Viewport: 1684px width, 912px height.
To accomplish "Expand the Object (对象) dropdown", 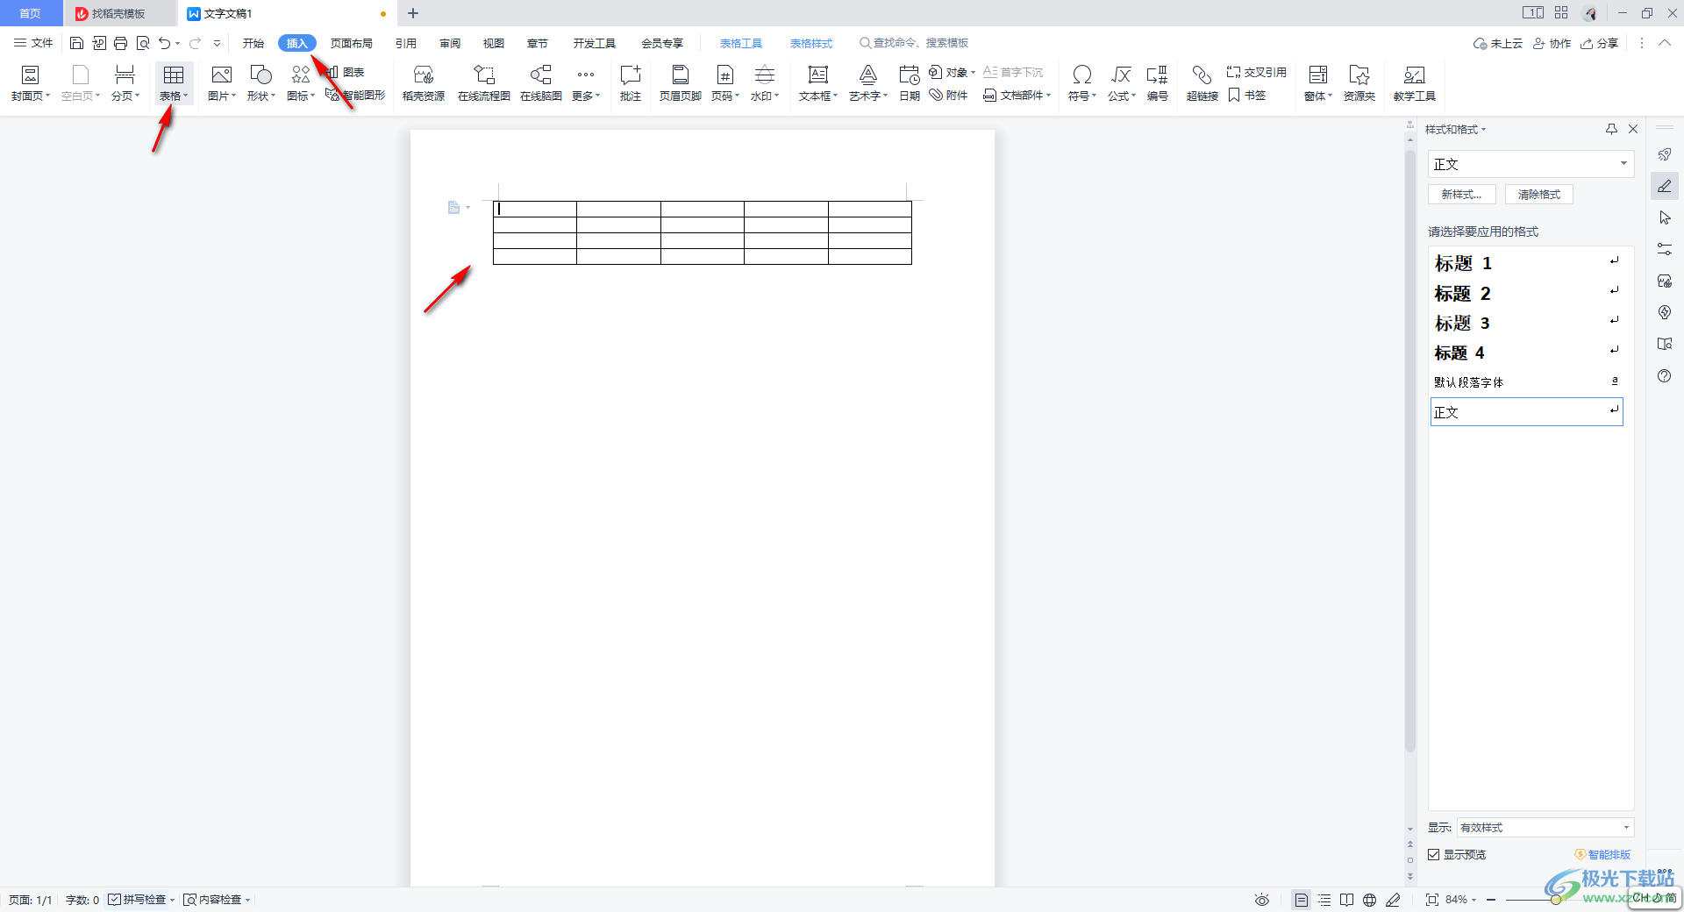I will 952,72.
